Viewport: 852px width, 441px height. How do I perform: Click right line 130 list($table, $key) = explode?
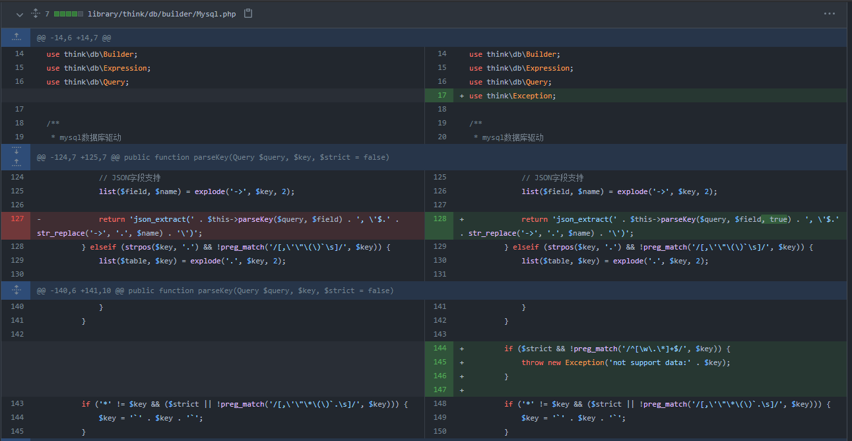(615, 261)
